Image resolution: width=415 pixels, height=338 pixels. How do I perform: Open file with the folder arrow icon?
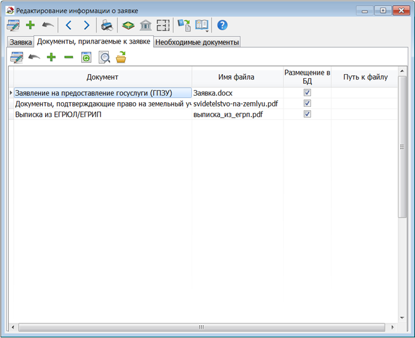click(121, 57)
